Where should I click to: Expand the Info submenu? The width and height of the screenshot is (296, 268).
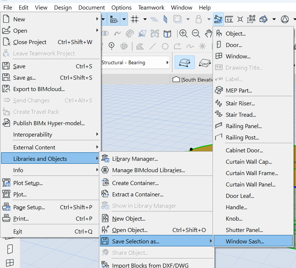(51, 170)
